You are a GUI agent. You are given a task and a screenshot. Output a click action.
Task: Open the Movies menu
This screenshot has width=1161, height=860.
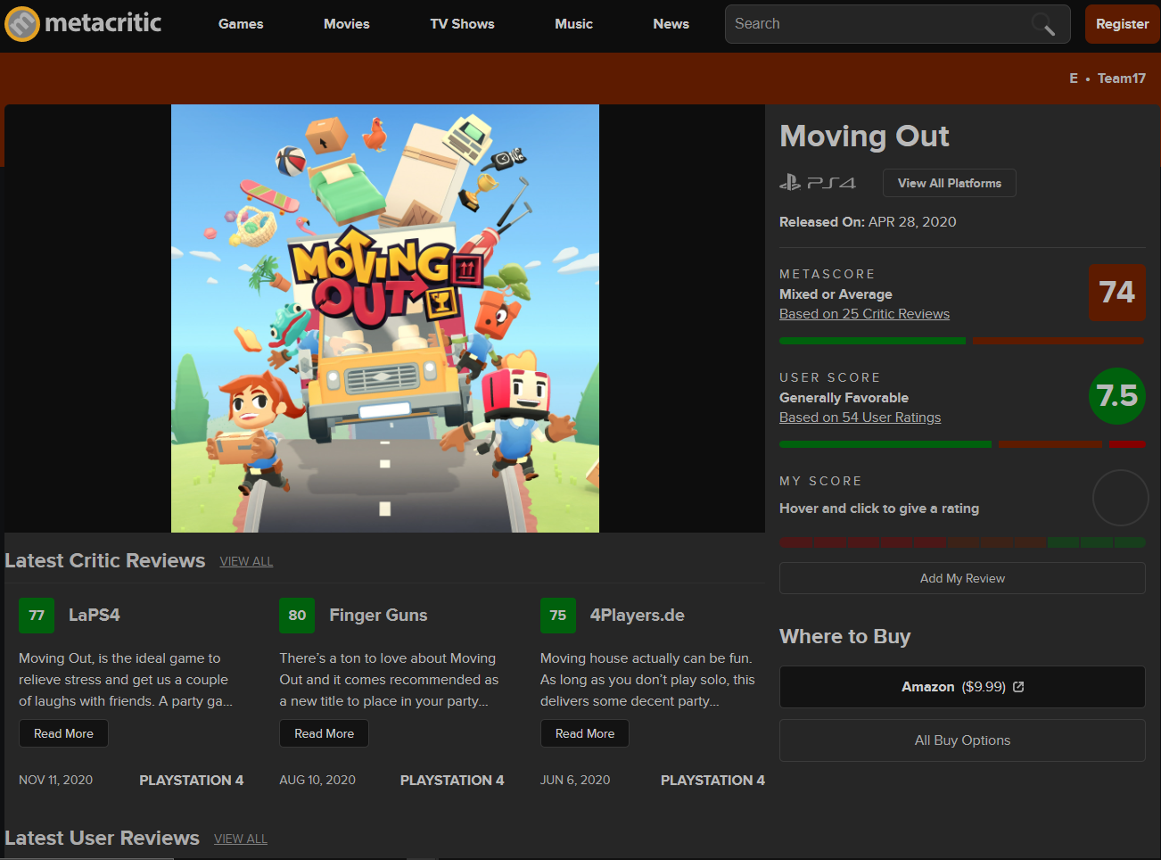(x=347, y=24)
